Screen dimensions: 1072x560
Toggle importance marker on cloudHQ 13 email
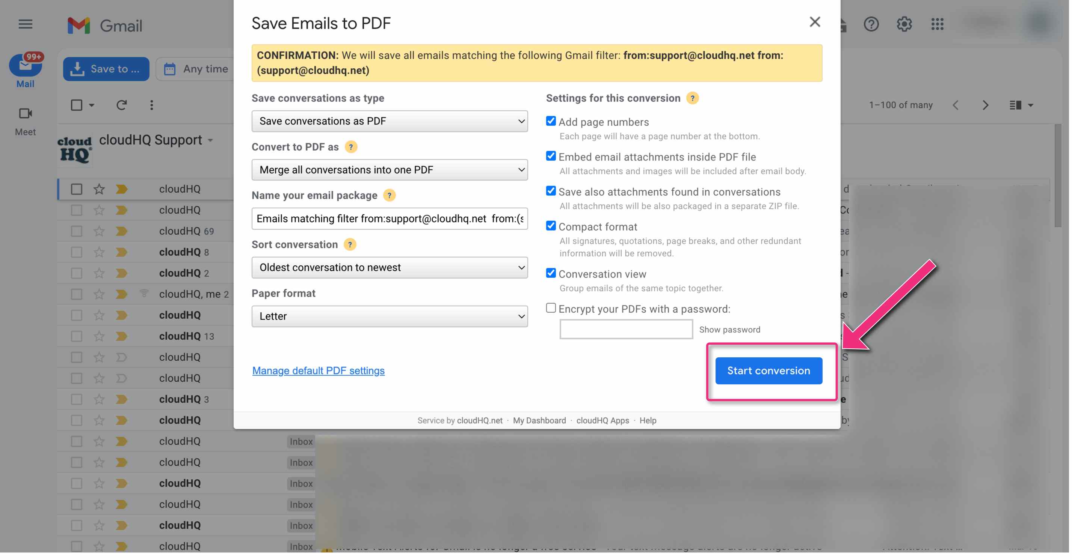pos(122,336)
